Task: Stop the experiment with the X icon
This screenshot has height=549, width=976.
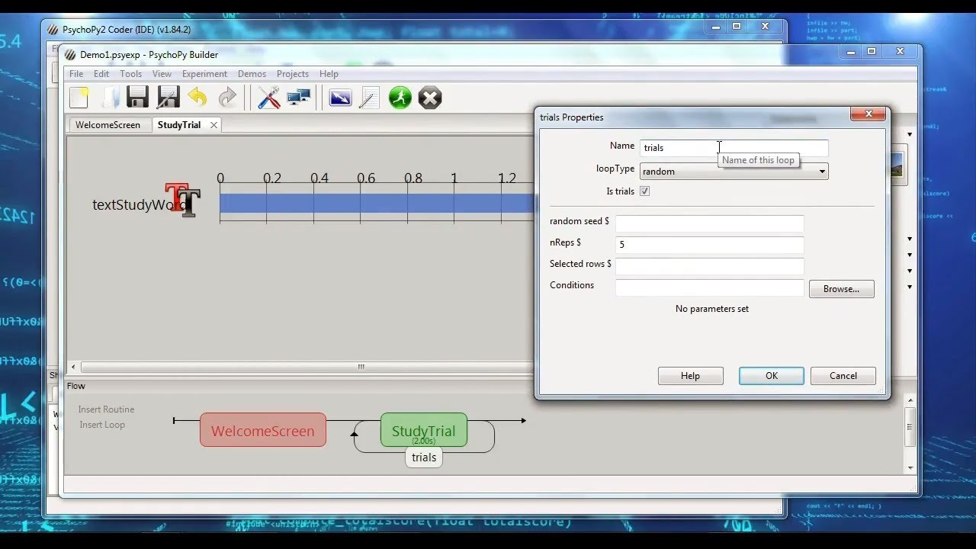Action: 430,98
